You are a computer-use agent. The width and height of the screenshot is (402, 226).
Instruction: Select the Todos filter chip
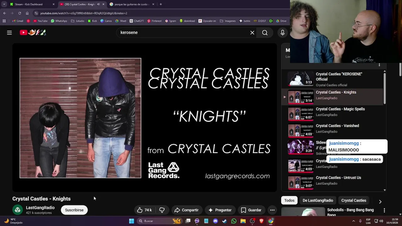click(289, 200)
